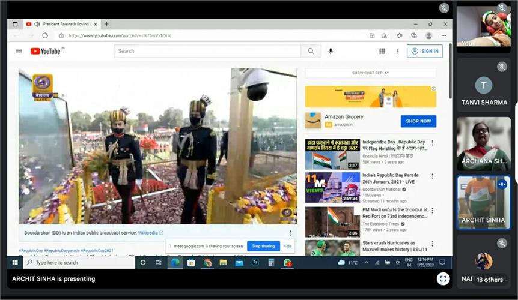This screenshot has width=518, height=300.
Task: Click the SHOP NOW button
Action: tap(418, 121)
